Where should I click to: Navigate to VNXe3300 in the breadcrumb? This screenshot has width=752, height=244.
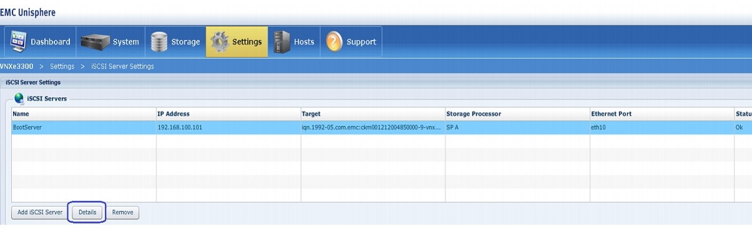pyautogui.click(x=17, y=66)
